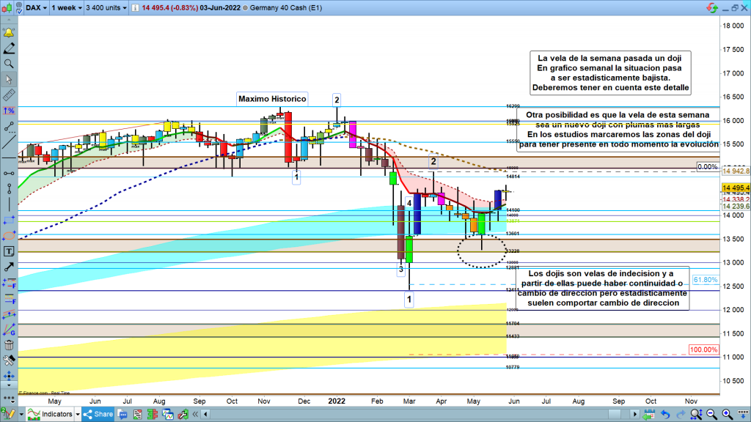Screen dimensions: 751x422
Task: Click the undo arrow in bottom toolbar
Action: pos(664,415)
